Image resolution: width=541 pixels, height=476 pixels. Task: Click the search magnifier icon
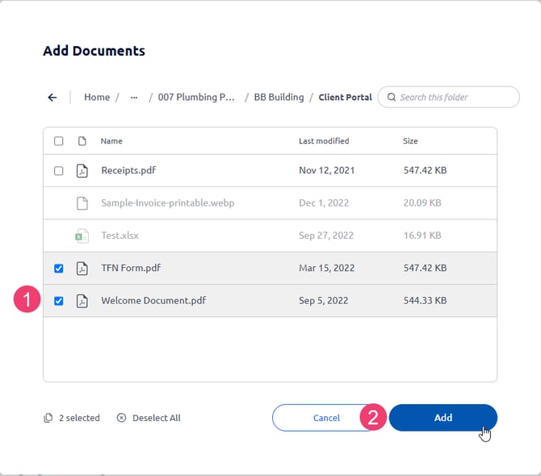tap(392, 98)
